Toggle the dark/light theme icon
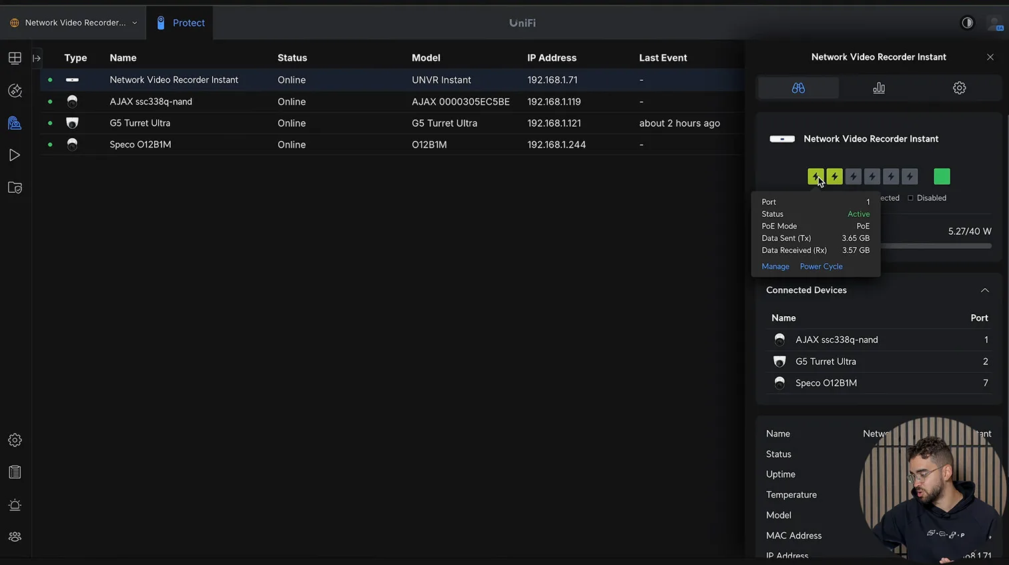Screen dimensions: 1009x565 967,23
